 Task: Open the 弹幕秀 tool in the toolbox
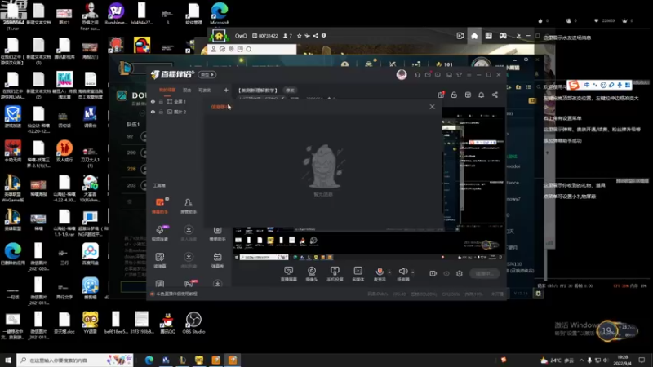click(x=217, y=260)
